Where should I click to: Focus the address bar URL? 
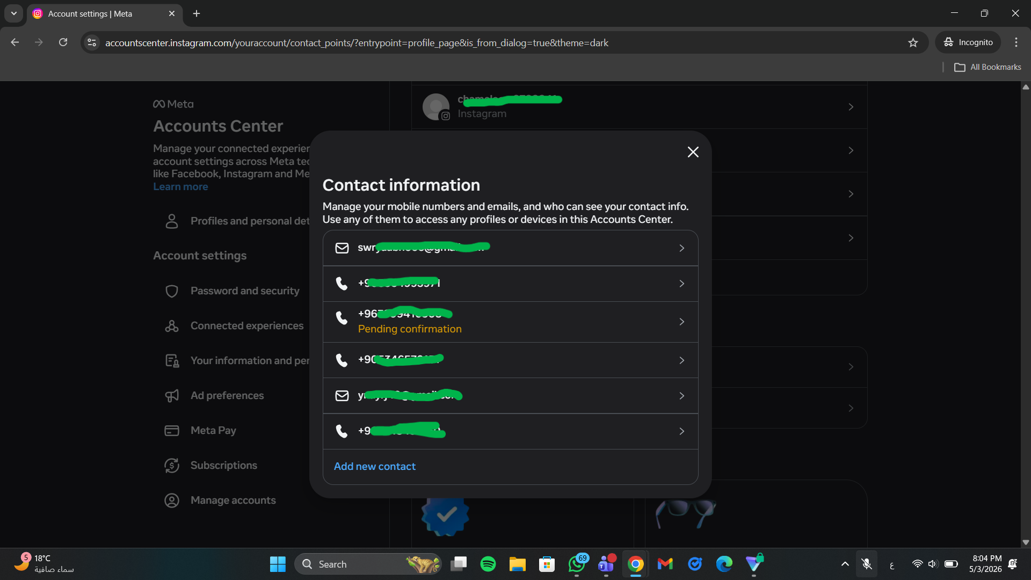coord(357,43)
